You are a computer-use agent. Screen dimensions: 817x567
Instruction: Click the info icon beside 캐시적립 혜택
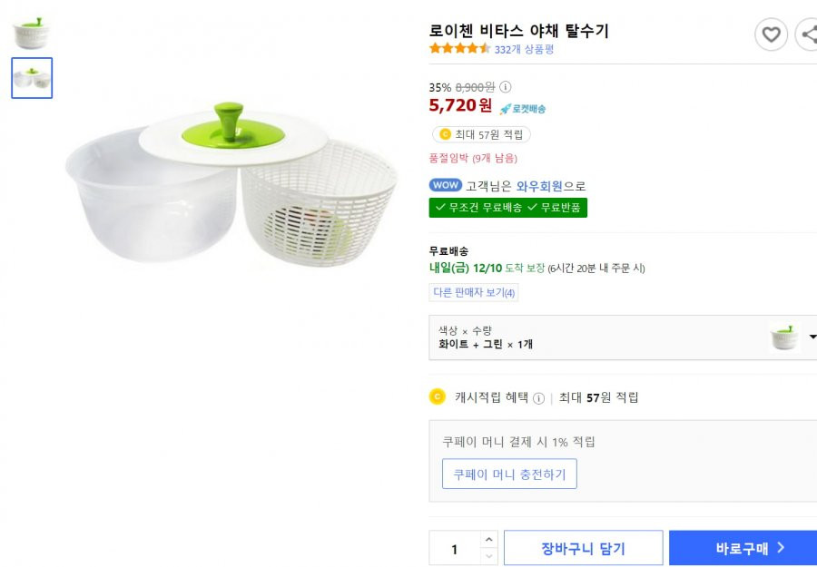[538, 398]
